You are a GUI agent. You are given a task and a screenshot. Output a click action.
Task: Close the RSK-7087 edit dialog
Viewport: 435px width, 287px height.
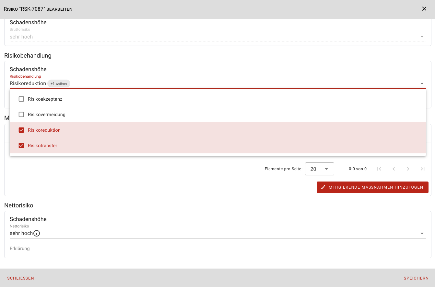[424, 9]
